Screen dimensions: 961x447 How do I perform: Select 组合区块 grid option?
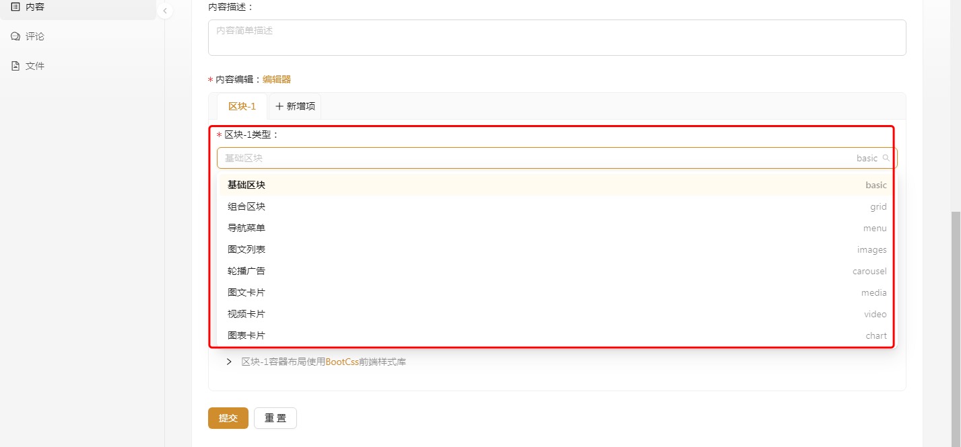(x=246, y=206)
